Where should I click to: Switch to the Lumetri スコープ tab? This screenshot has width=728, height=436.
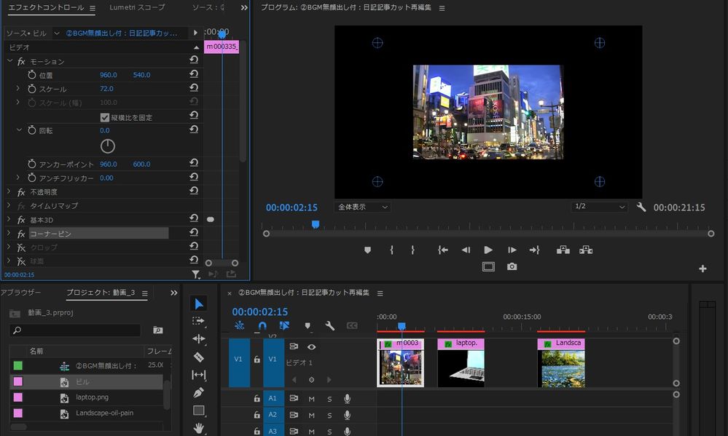coord(137,7)
